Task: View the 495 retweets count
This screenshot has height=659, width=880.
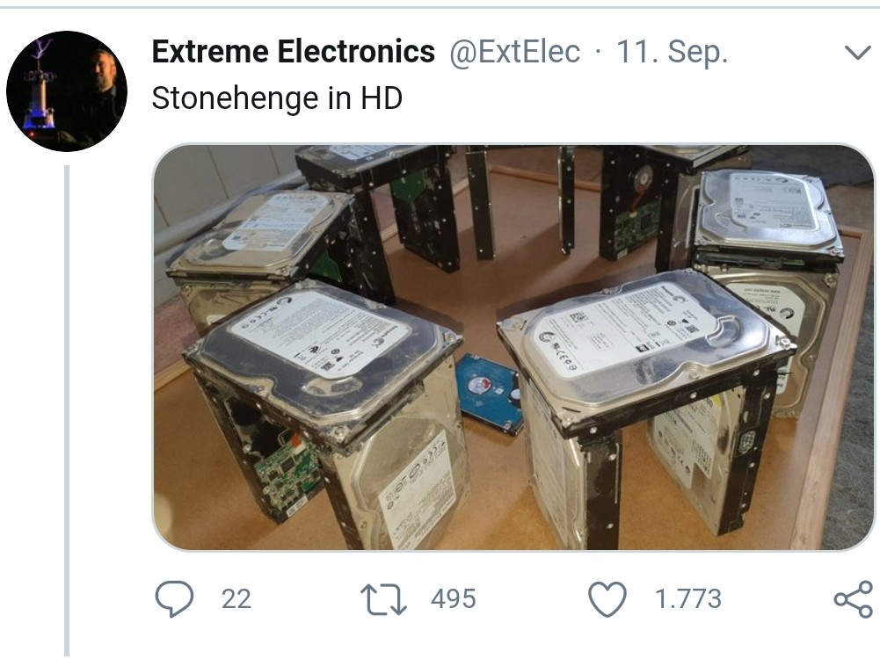Action: coord(454,599)
